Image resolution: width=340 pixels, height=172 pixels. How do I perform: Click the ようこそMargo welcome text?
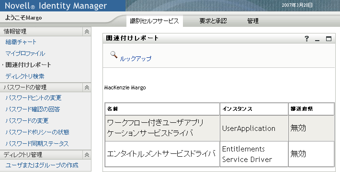point(23,18)
